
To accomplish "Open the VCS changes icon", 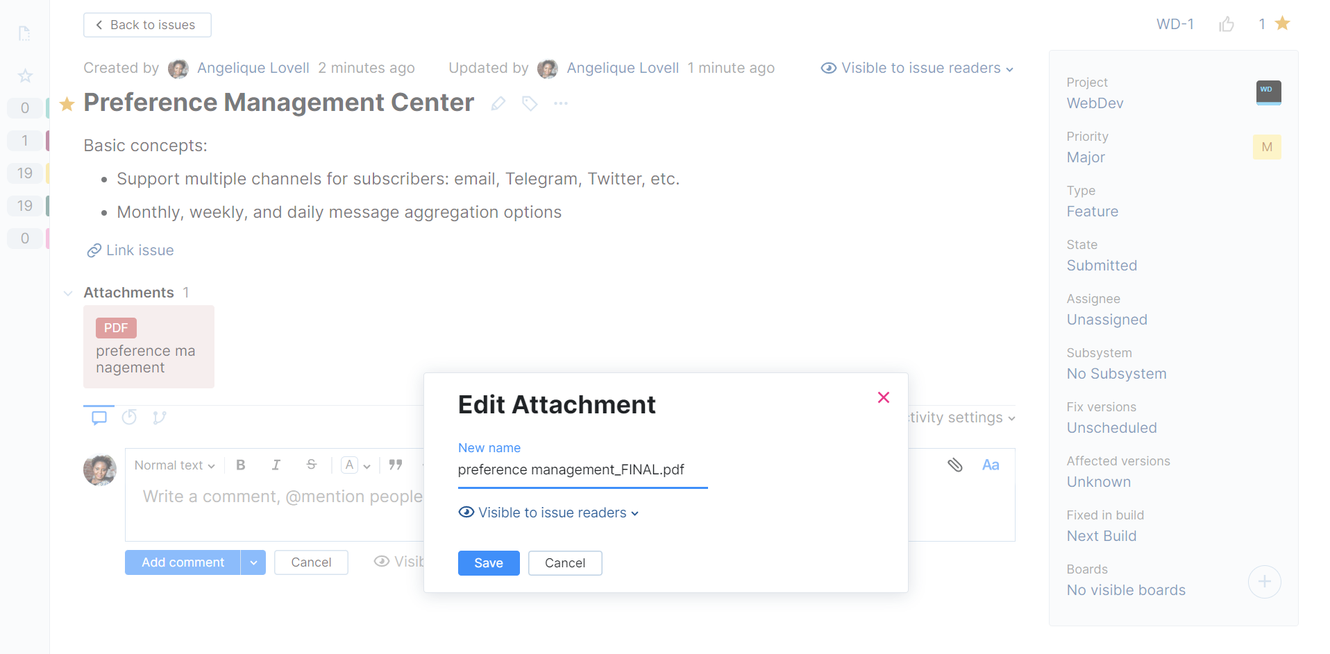I will pos(159,417).
